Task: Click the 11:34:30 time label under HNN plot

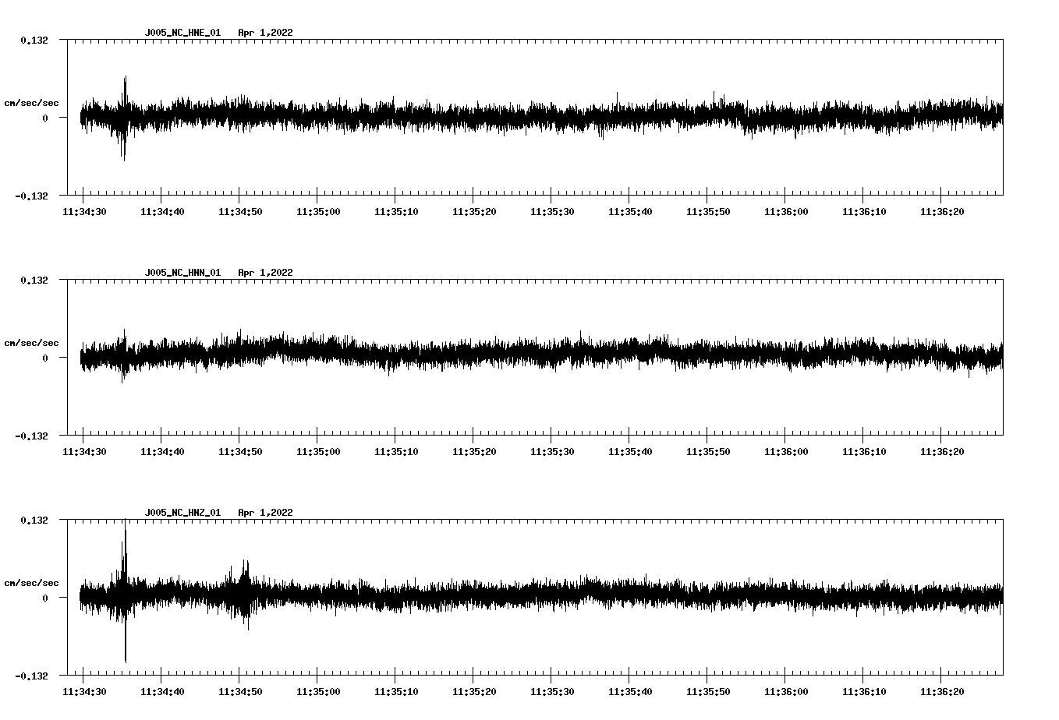Action: [84, 452]
